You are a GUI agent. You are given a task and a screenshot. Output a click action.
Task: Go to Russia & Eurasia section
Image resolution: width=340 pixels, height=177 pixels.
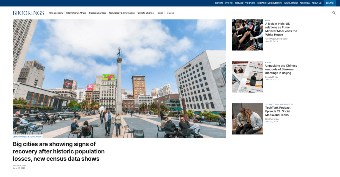pos(97,13)
